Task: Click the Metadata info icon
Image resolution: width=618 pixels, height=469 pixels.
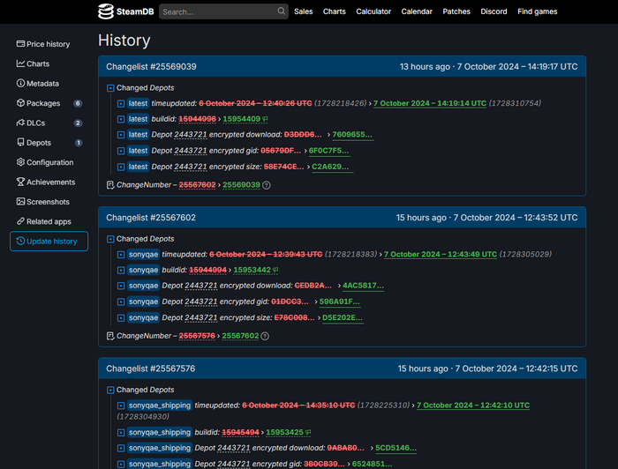Action: 20,83
